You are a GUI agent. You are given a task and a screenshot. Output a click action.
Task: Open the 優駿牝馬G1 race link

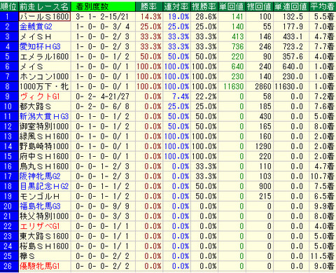click(40, 266)
